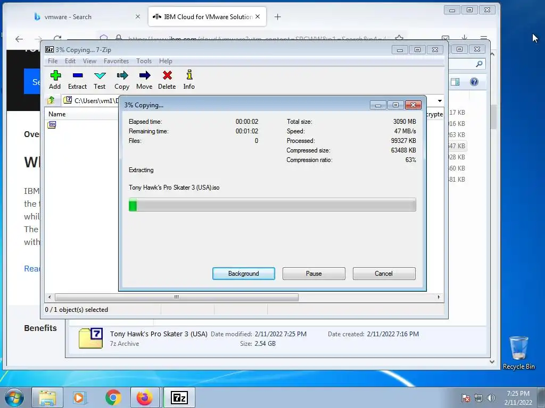Screen dimensions: 545x408
Task: Click the Test toolbar icon in 7-Zip
Action: [100, 80]
